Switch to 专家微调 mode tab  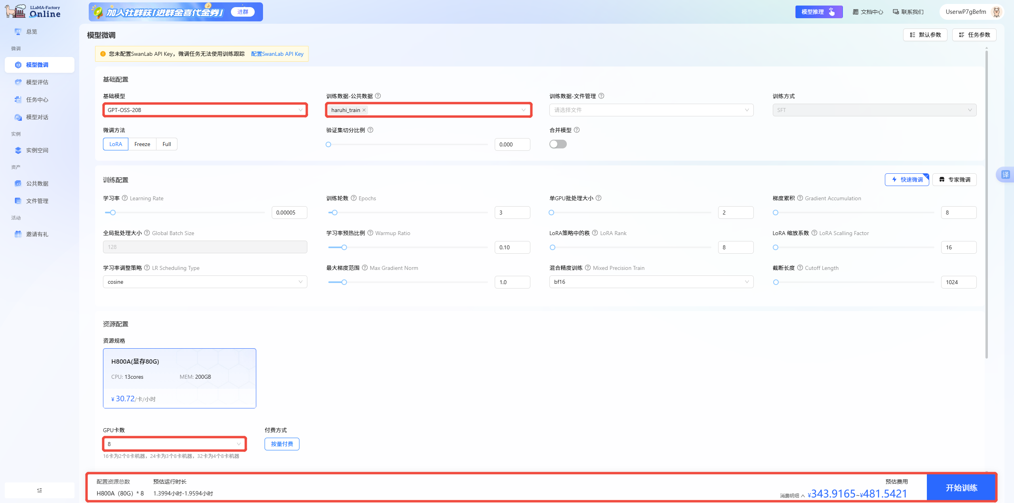tap(954, 180)
